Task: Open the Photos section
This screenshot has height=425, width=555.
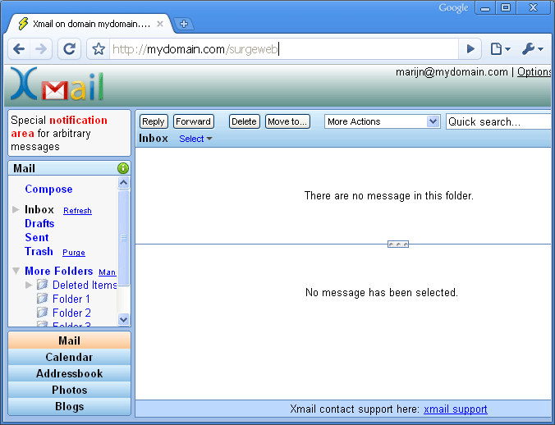Action: coord(69,390)
